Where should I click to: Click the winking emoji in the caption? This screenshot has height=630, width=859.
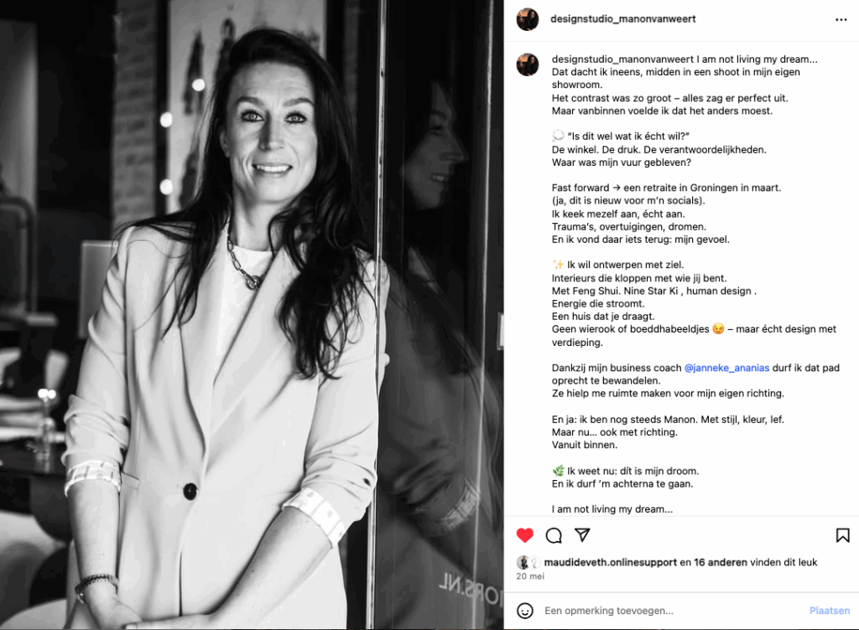[x=718, y=328]
